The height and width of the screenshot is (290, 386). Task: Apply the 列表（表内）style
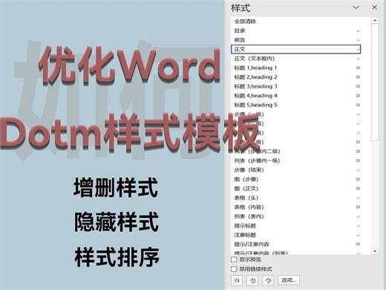point(296,216)
